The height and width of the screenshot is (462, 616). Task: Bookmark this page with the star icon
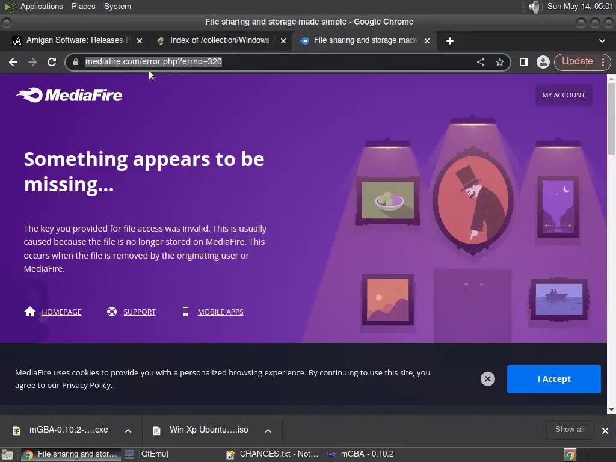(x=500, y=62)
